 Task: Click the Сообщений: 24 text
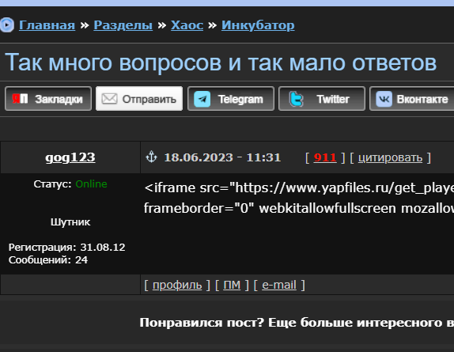[48, 260]
